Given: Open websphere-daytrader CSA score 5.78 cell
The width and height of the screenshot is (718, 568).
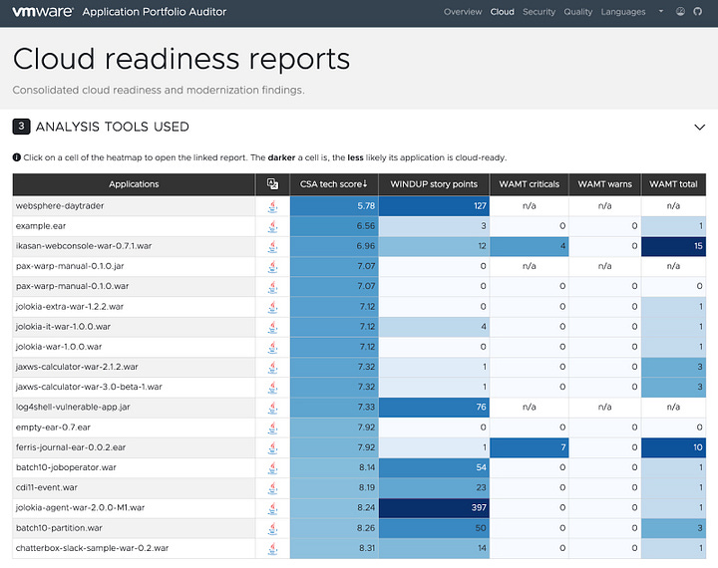Looking at the screenshot, I should [334, 206].
